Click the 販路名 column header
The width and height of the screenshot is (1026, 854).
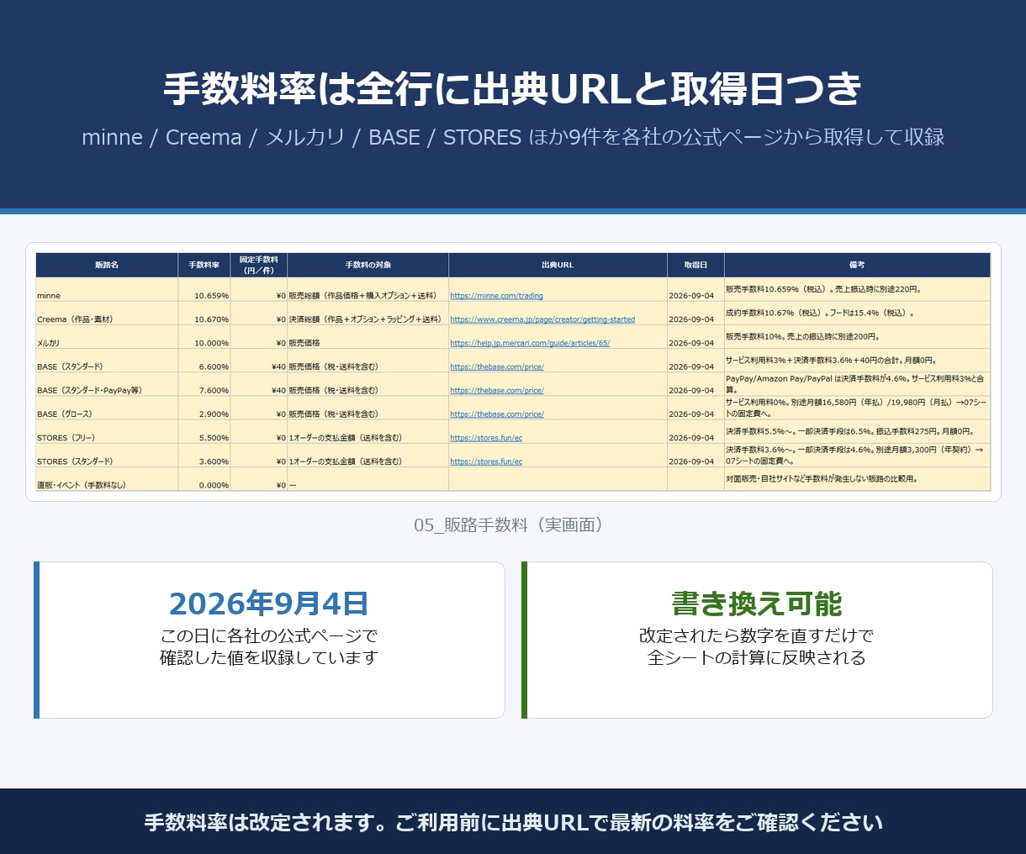pyautogui.click(x=107, y=265)
